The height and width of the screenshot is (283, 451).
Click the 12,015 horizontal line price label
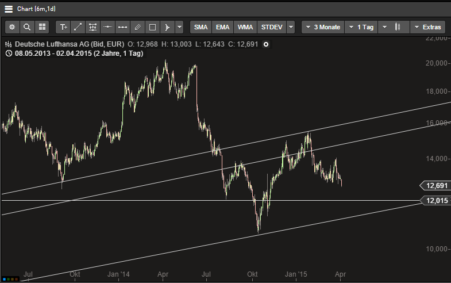point(435,200)
